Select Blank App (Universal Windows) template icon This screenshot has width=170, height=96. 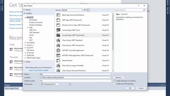tap(58, 15)
